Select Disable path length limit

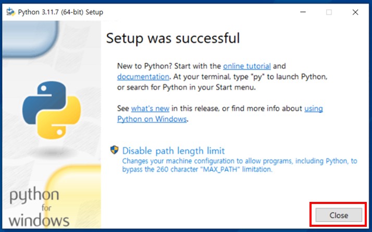(173, 151)
